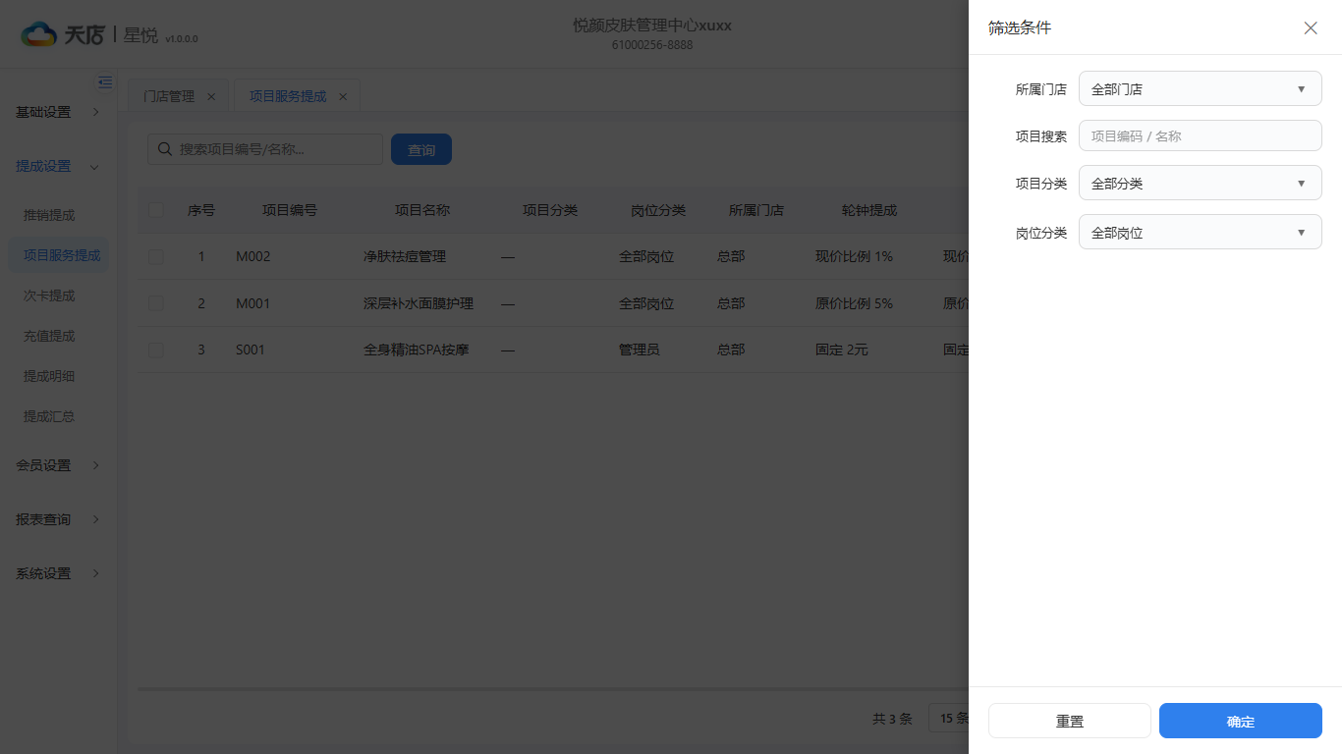Check the row checkbox for M002
The width and height of the screenshot is (1342, 754).
tap(156, 256)
